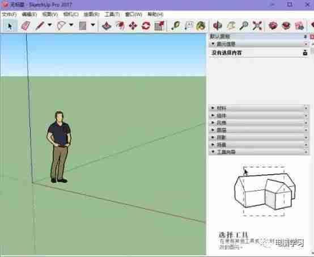314x257 pixels.
Task: Activate the Tape Measure tool
Action: click(x=175, y=26)
